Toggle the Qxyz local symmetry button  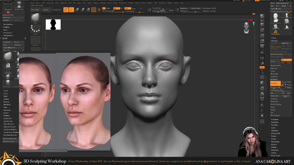[262, 67]
